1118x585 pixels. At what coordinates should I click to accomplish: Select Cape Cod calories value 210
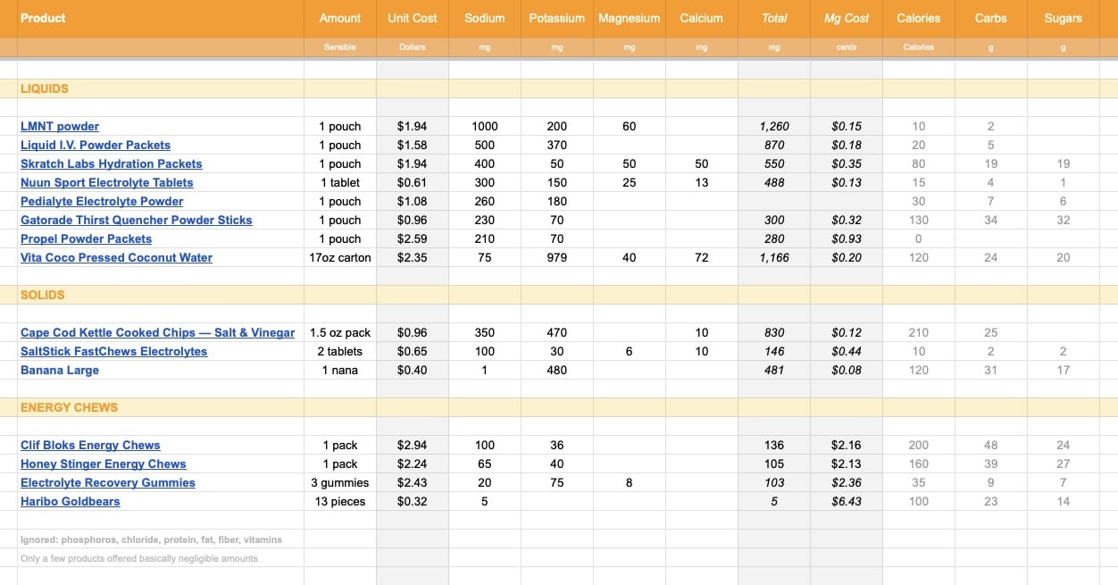click(919, 332)
